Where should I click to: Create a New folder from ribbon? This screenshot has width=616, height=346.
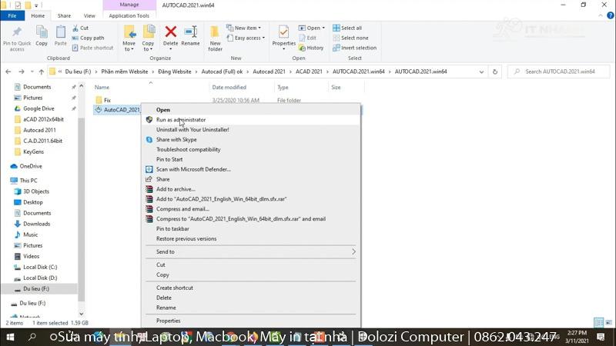[x=215, y=38]
